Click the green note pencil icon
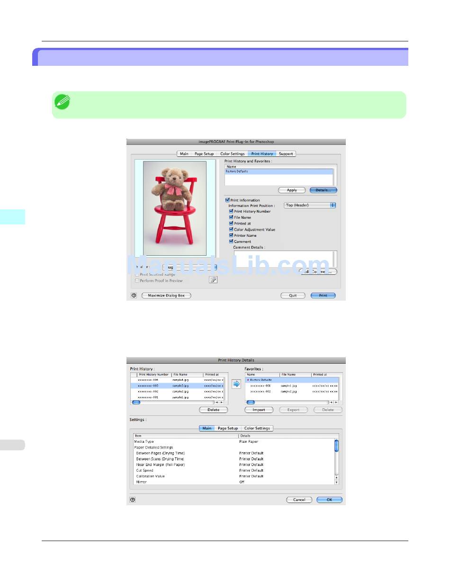Viewport: 450px width, 582px height. click(x=62, y=102)
